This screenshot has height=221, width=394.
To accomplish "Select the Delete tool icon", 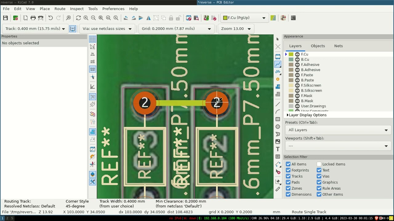I will [x=278, y=172].
